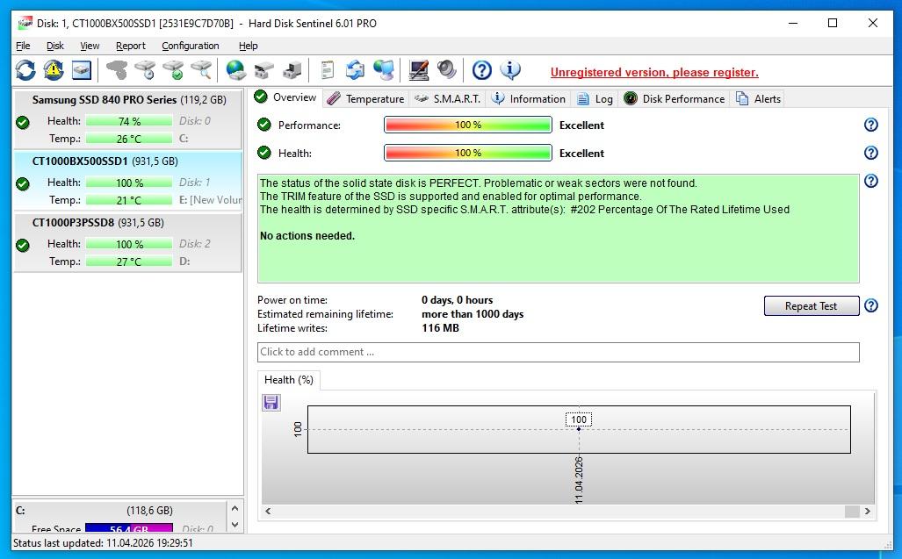
Task: Click the 'Unregistered version, please register' link
Action: pyautogui.click(x=654, y=72)
